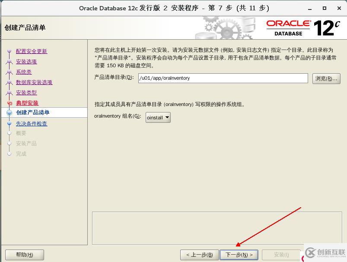The width and height of the screenshot is (347, 262).
Task: Open 配置安全更新 step link
Action: pyautogui.click(x=32, y=51)
